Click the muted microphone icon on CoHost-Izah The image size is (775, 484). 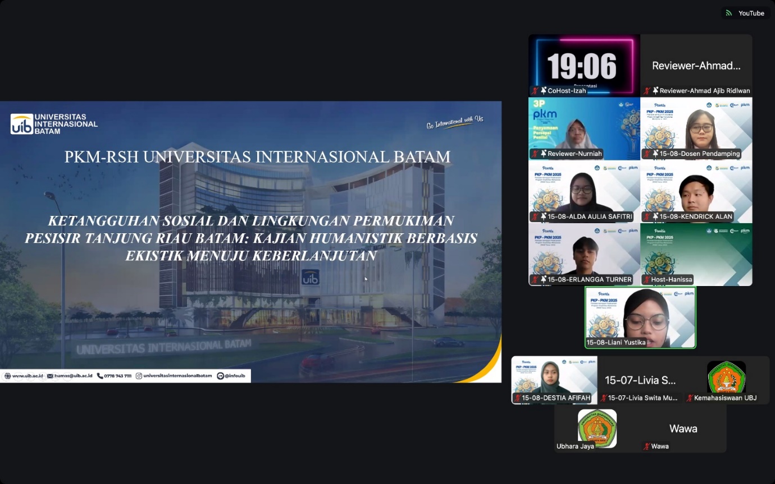point(536,91)
